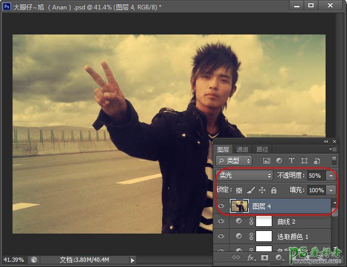Open the 柔光 blend mode dropdown
Screen dimensions: 347x267
(245, 176)
